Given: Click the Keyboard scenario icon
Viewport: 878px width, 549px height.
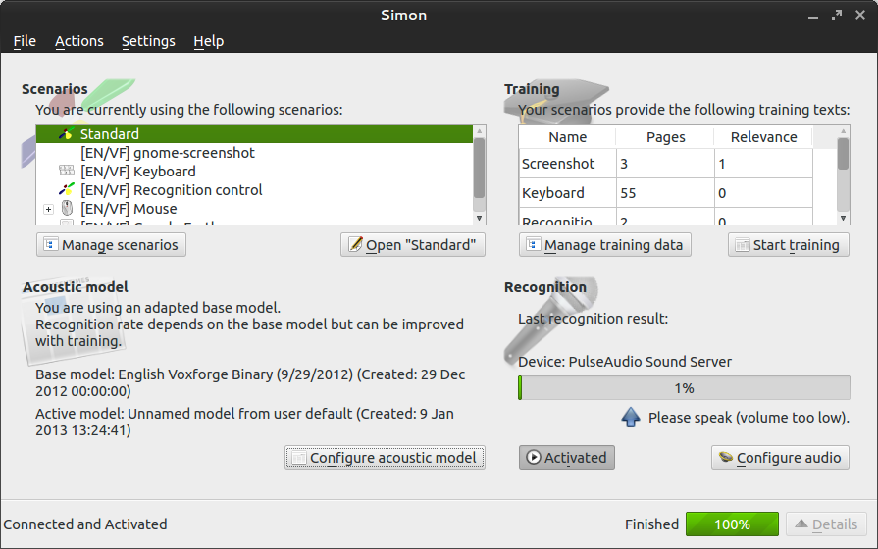Looking at the screenshot, I should click(x=67, y=172).
